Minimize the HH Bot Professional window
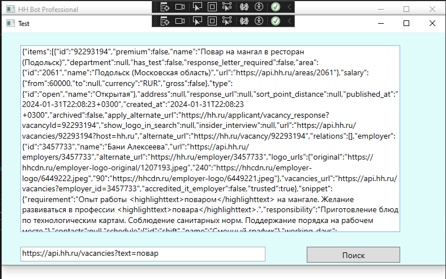The width and height of the screenshot is (446, 279). pyautogui.click(x=381, y=9)
